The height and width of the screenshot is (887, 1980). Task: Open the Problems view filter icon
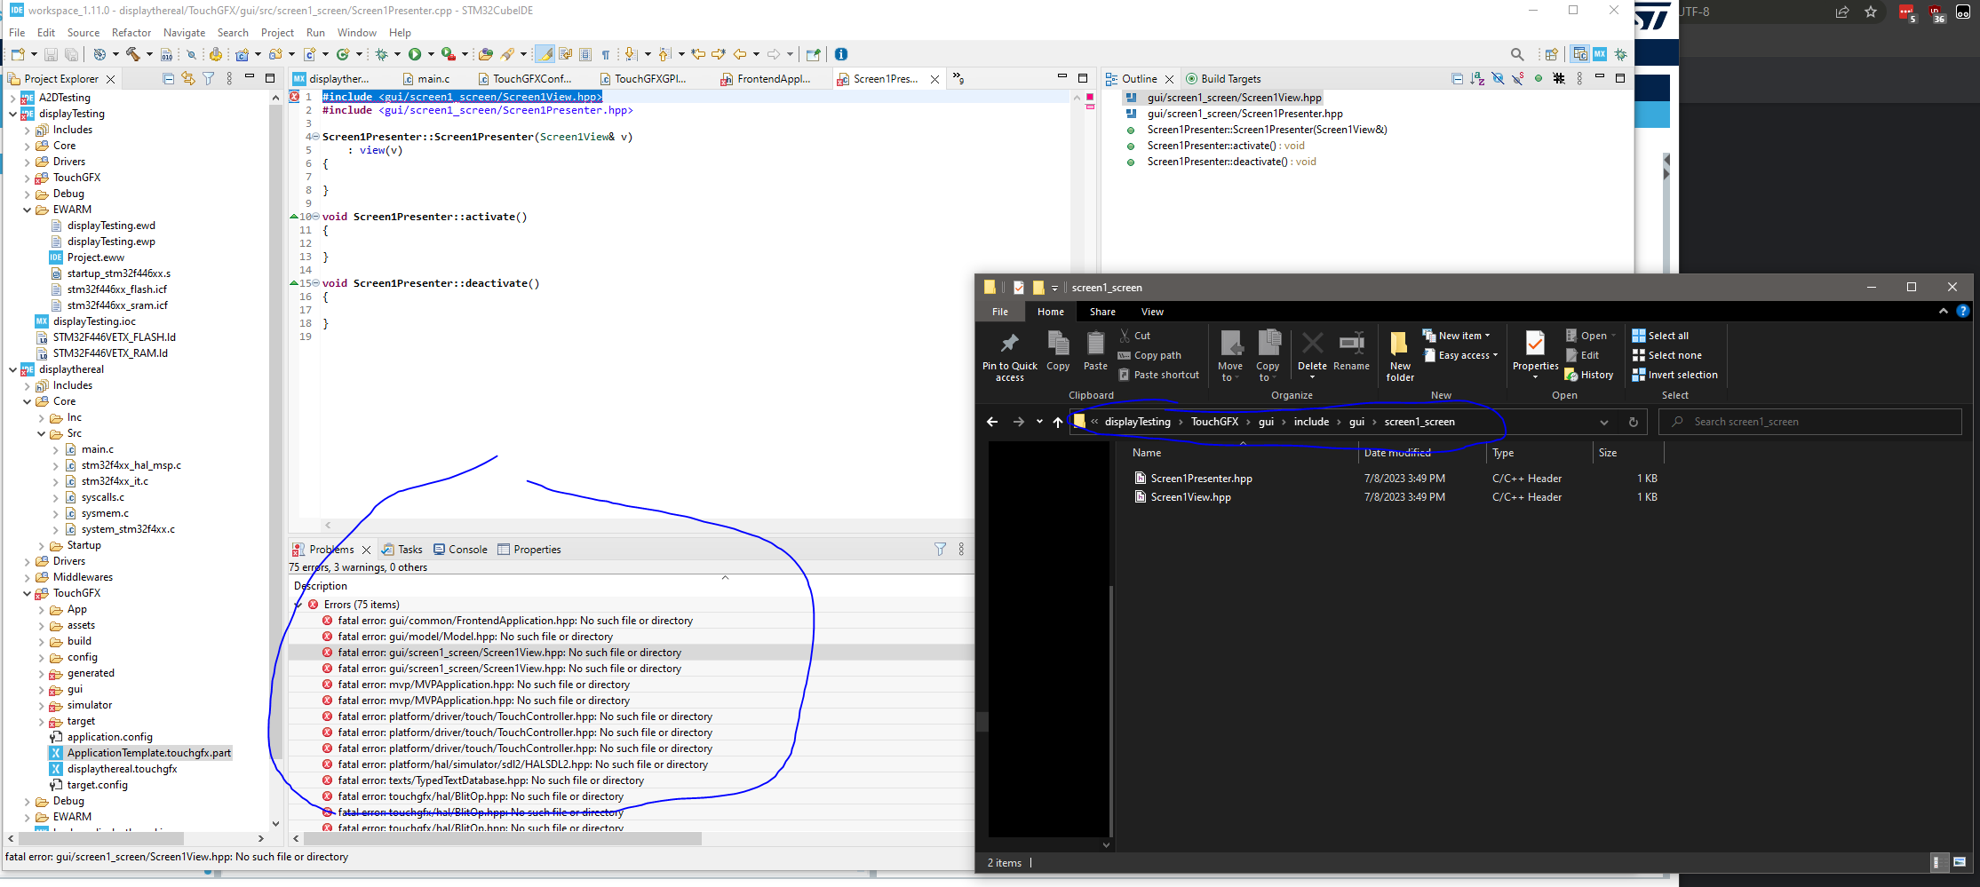pyautogui.click(x=940, y=550)
